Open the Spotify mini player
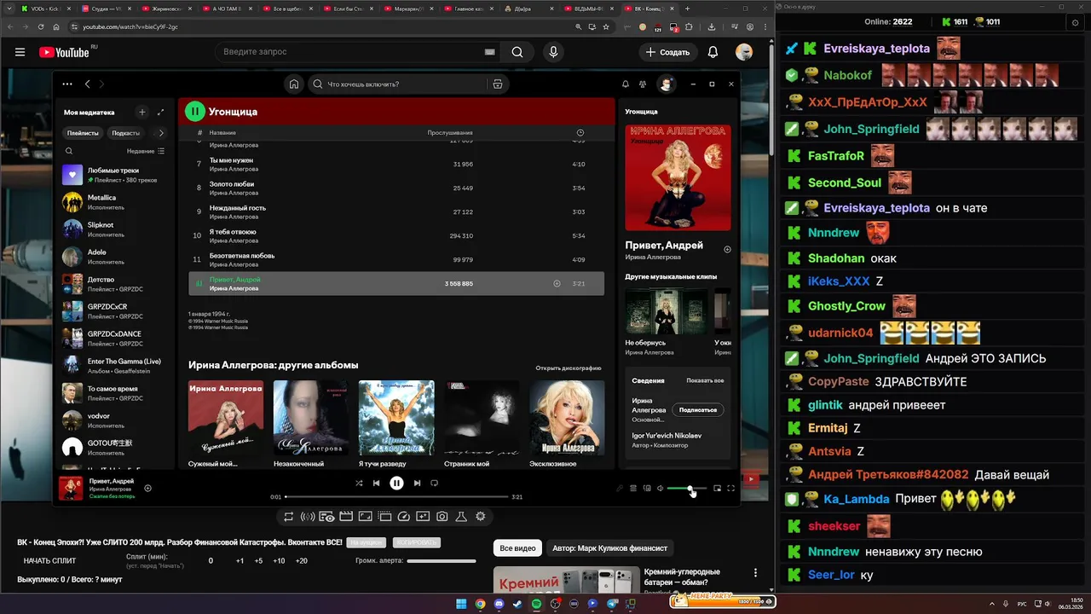 click(x=717, y=489)
